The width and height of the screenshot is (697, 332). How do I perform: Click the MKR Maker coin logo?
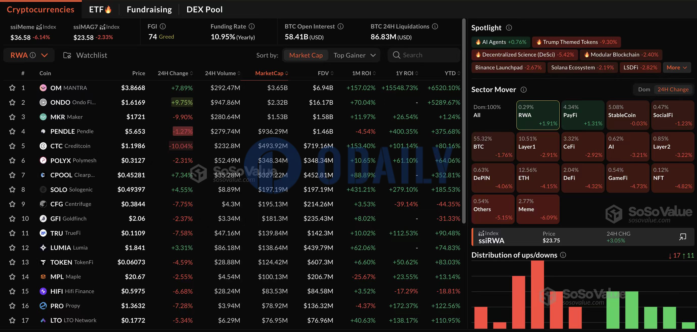tap(43, 117)
